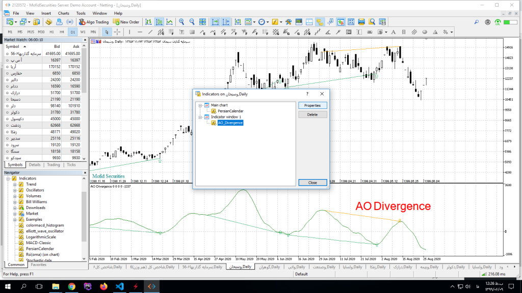Collapse the Main chart tree node
The image size is (522, 293).
200,105
